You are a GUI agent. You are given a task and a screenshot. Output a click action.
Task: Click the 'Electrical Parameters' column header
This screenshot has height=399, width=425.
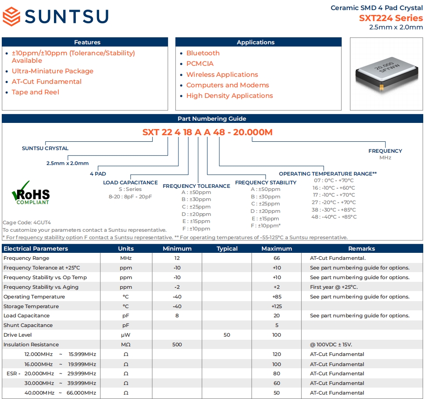36,248
